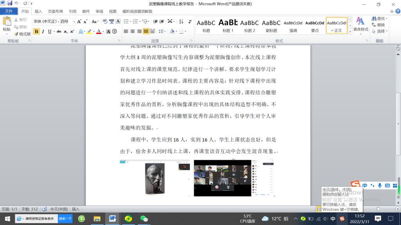Viewport: 401px width, 225px height.
Task: Click the subscript icon
Action: coord(66,32)
